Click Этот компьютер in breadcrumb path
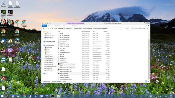The image size is (175, 98). tap(59, 28)
